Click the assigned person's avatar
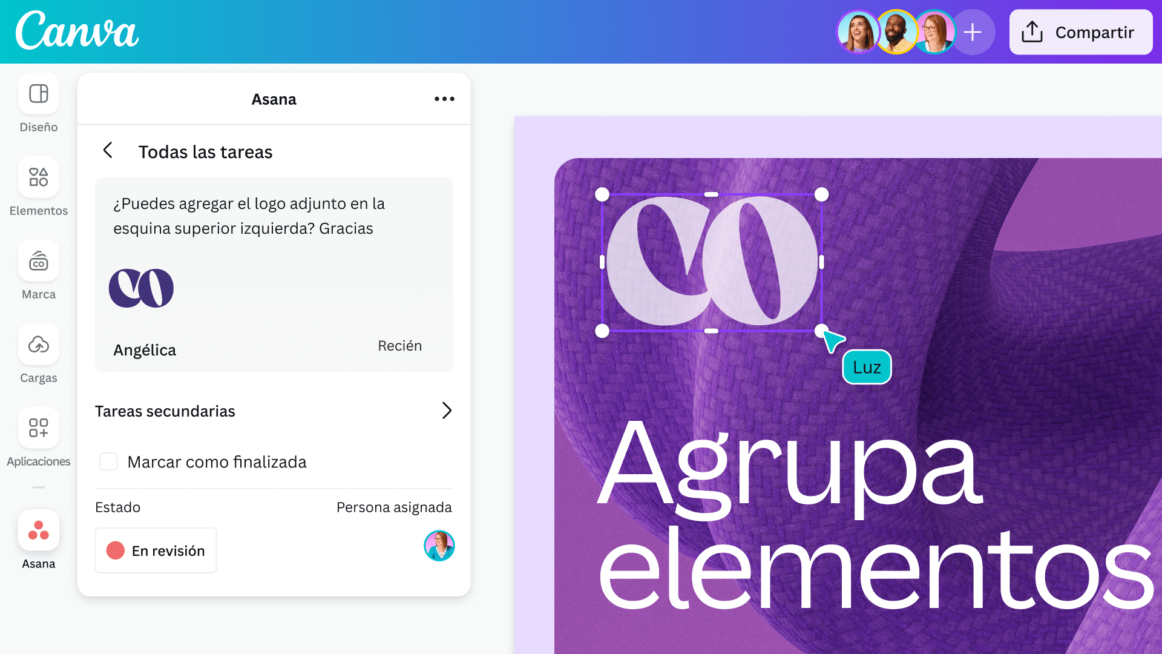This screenshot has height=654, width=1162. [x=439, y=546]
